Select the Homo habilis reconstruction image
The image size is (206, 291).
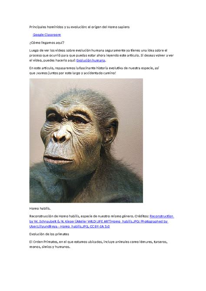tap(86, 140)
